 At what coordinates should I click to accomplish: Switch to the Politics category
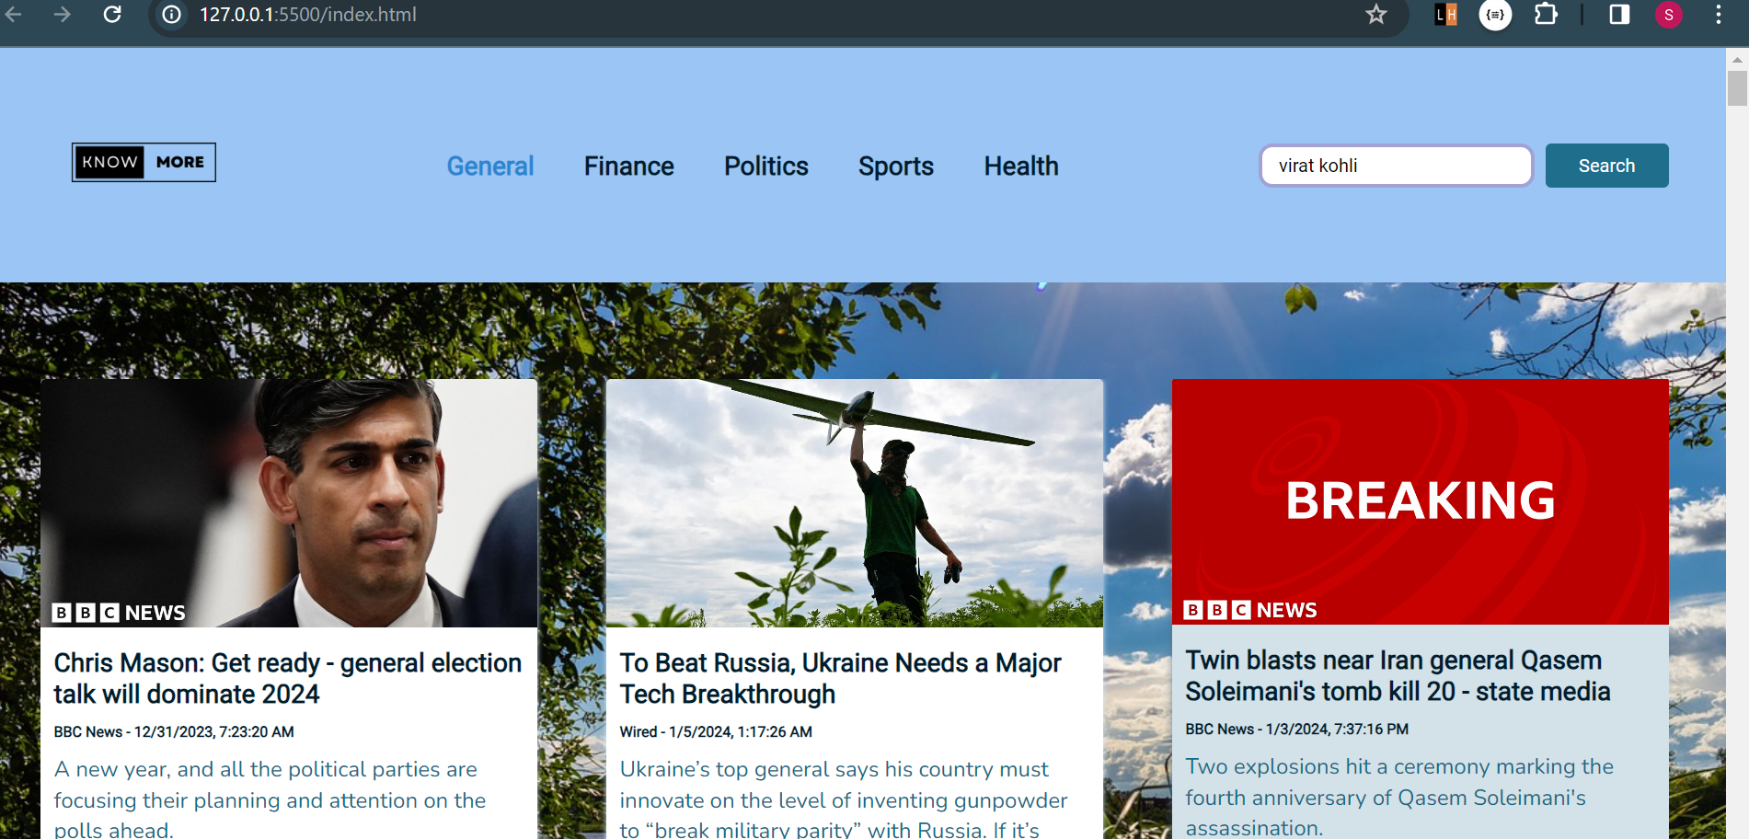point(766,166)
